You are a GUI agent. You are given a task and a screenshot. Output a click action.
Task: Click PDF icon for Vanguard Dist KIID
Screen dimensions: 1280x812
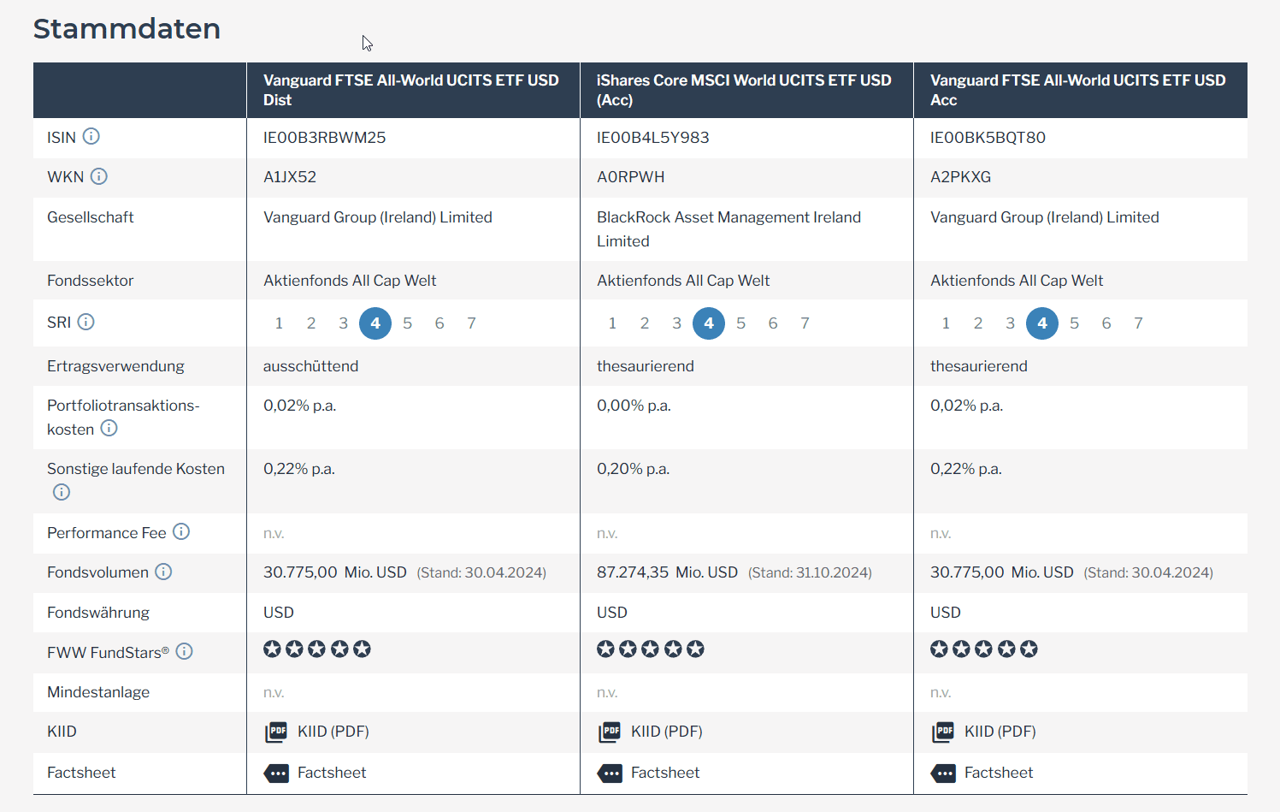(276, 732)
